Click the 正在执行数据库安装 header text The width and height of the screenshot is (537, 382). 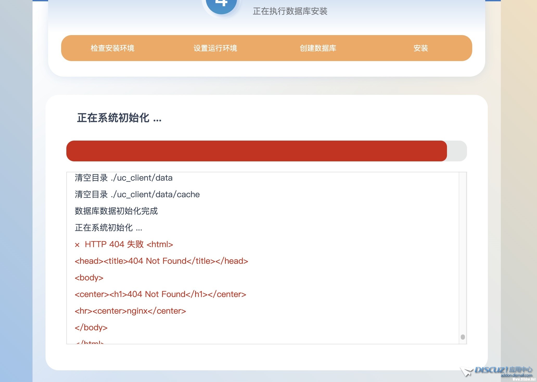(290, 11)
